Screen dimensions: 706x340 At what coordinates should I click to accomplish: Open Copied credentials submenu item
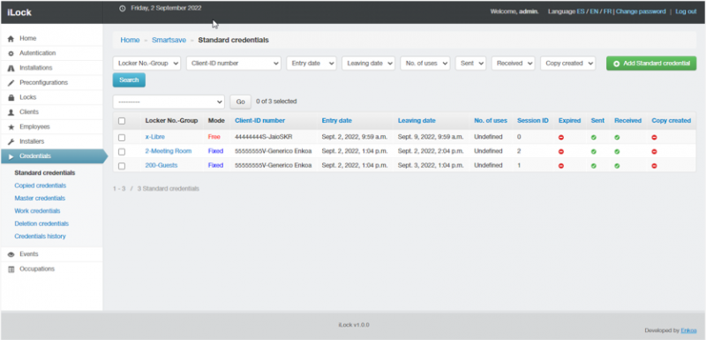(x=40, y=185)
